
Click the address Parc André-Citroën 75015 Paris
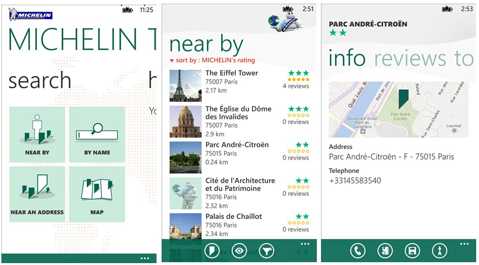pos(391,157)
